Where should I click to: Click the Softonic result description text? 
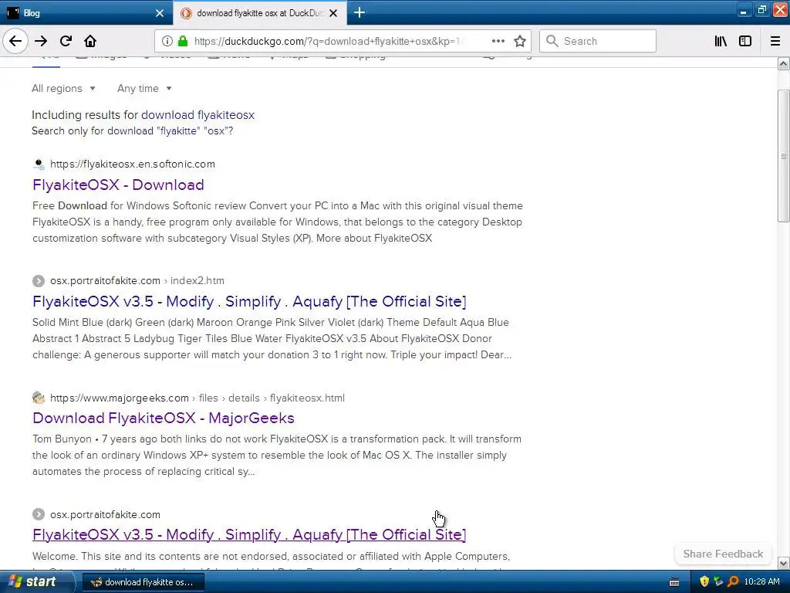(278, 222)
